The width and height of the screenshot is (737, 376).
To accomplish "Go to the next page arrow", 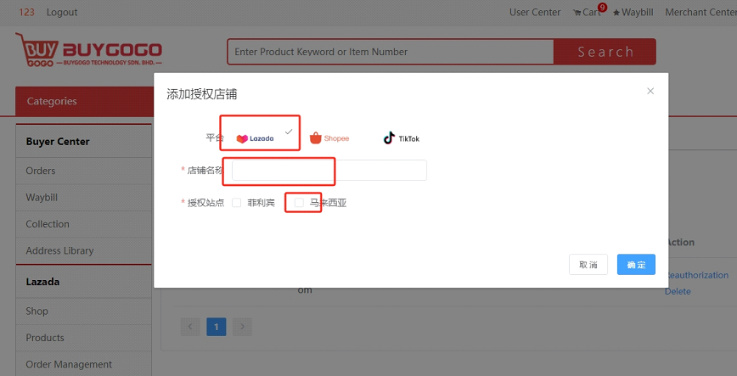I will click(242, 327).
